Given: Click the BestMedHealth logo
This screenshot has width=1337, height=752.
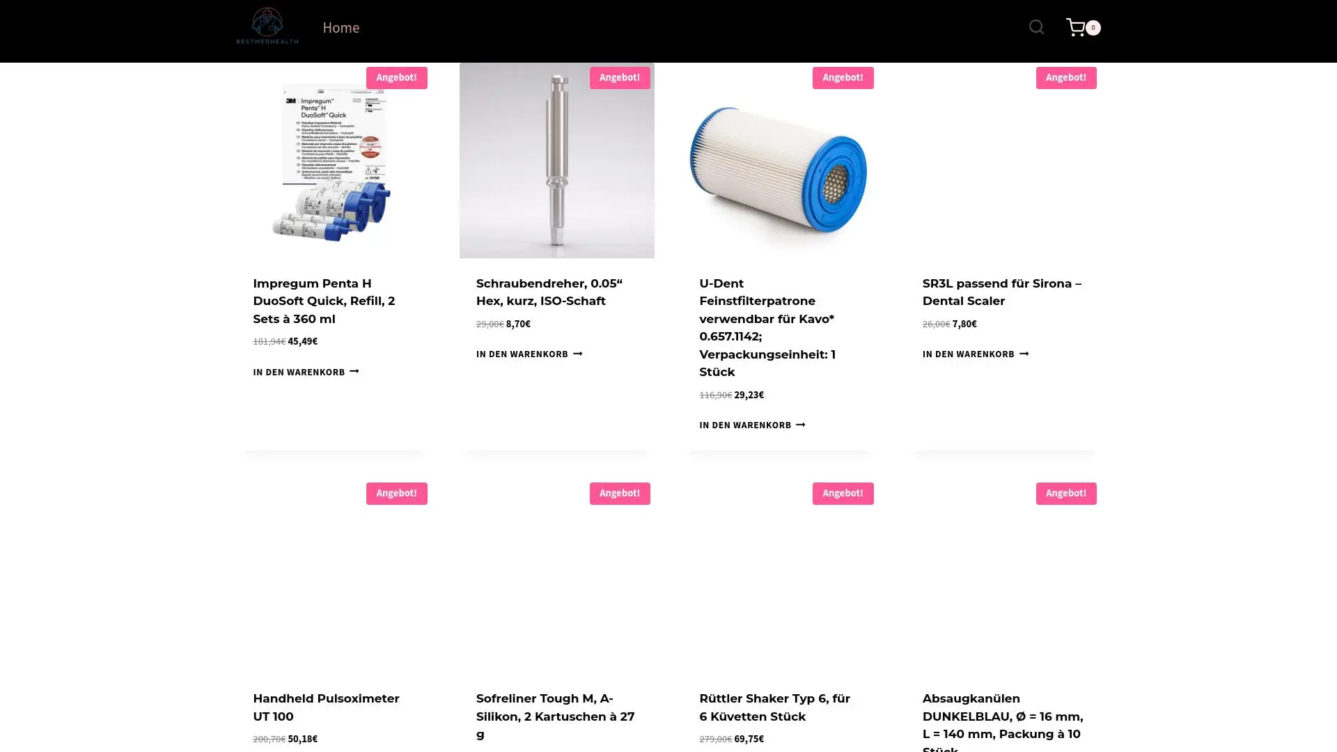Looking at the screenshot, I should (267, 26).
